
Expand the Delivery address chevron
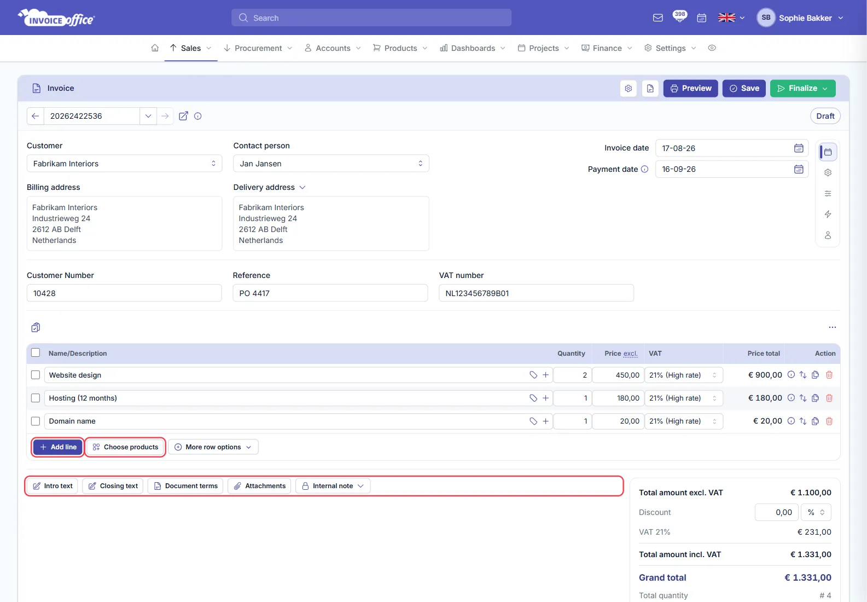[302, 188]
